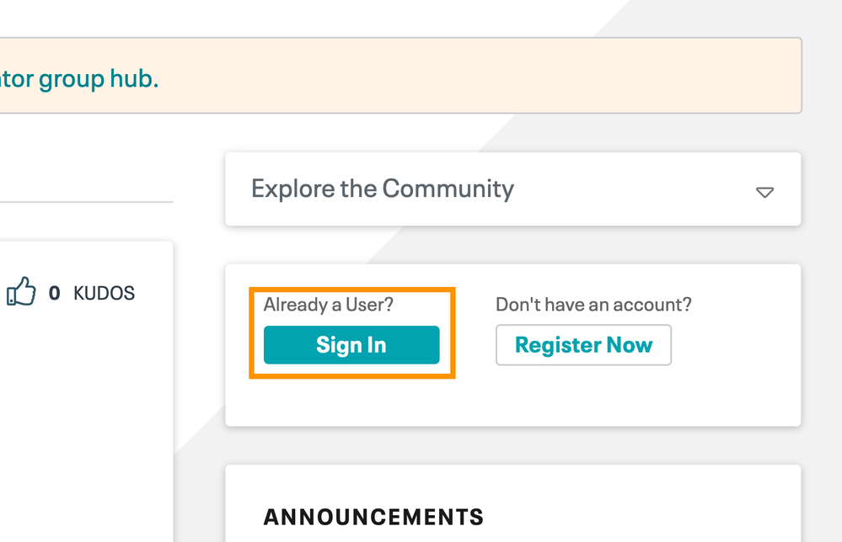Click the horizontal divider line above kudos card
Viewport: 842px width, 542px height.
[x=84, y=202]
